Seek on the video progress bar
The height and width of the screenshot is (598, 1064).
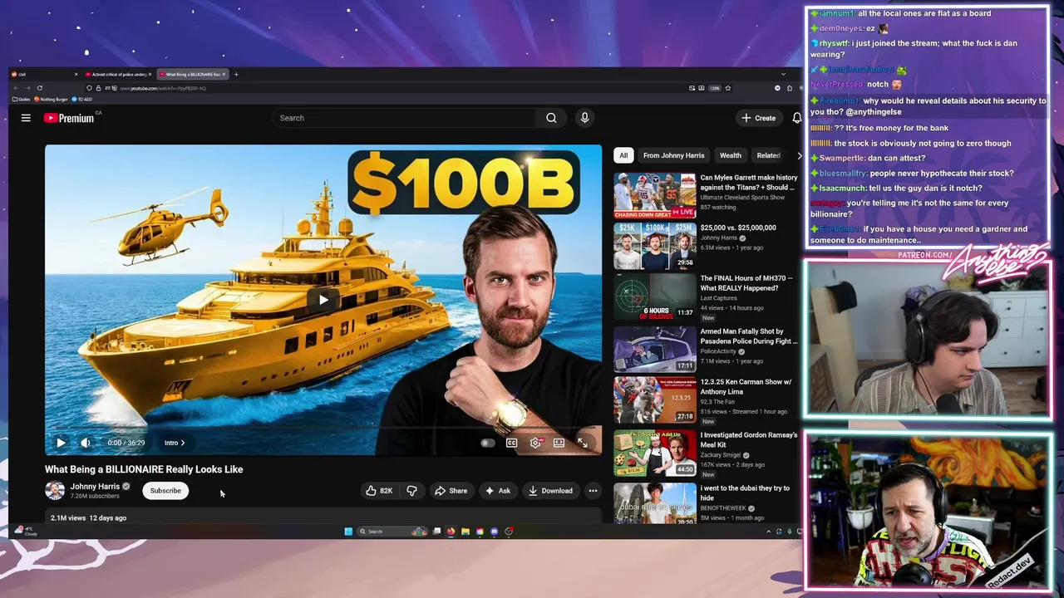pos(323,429)
